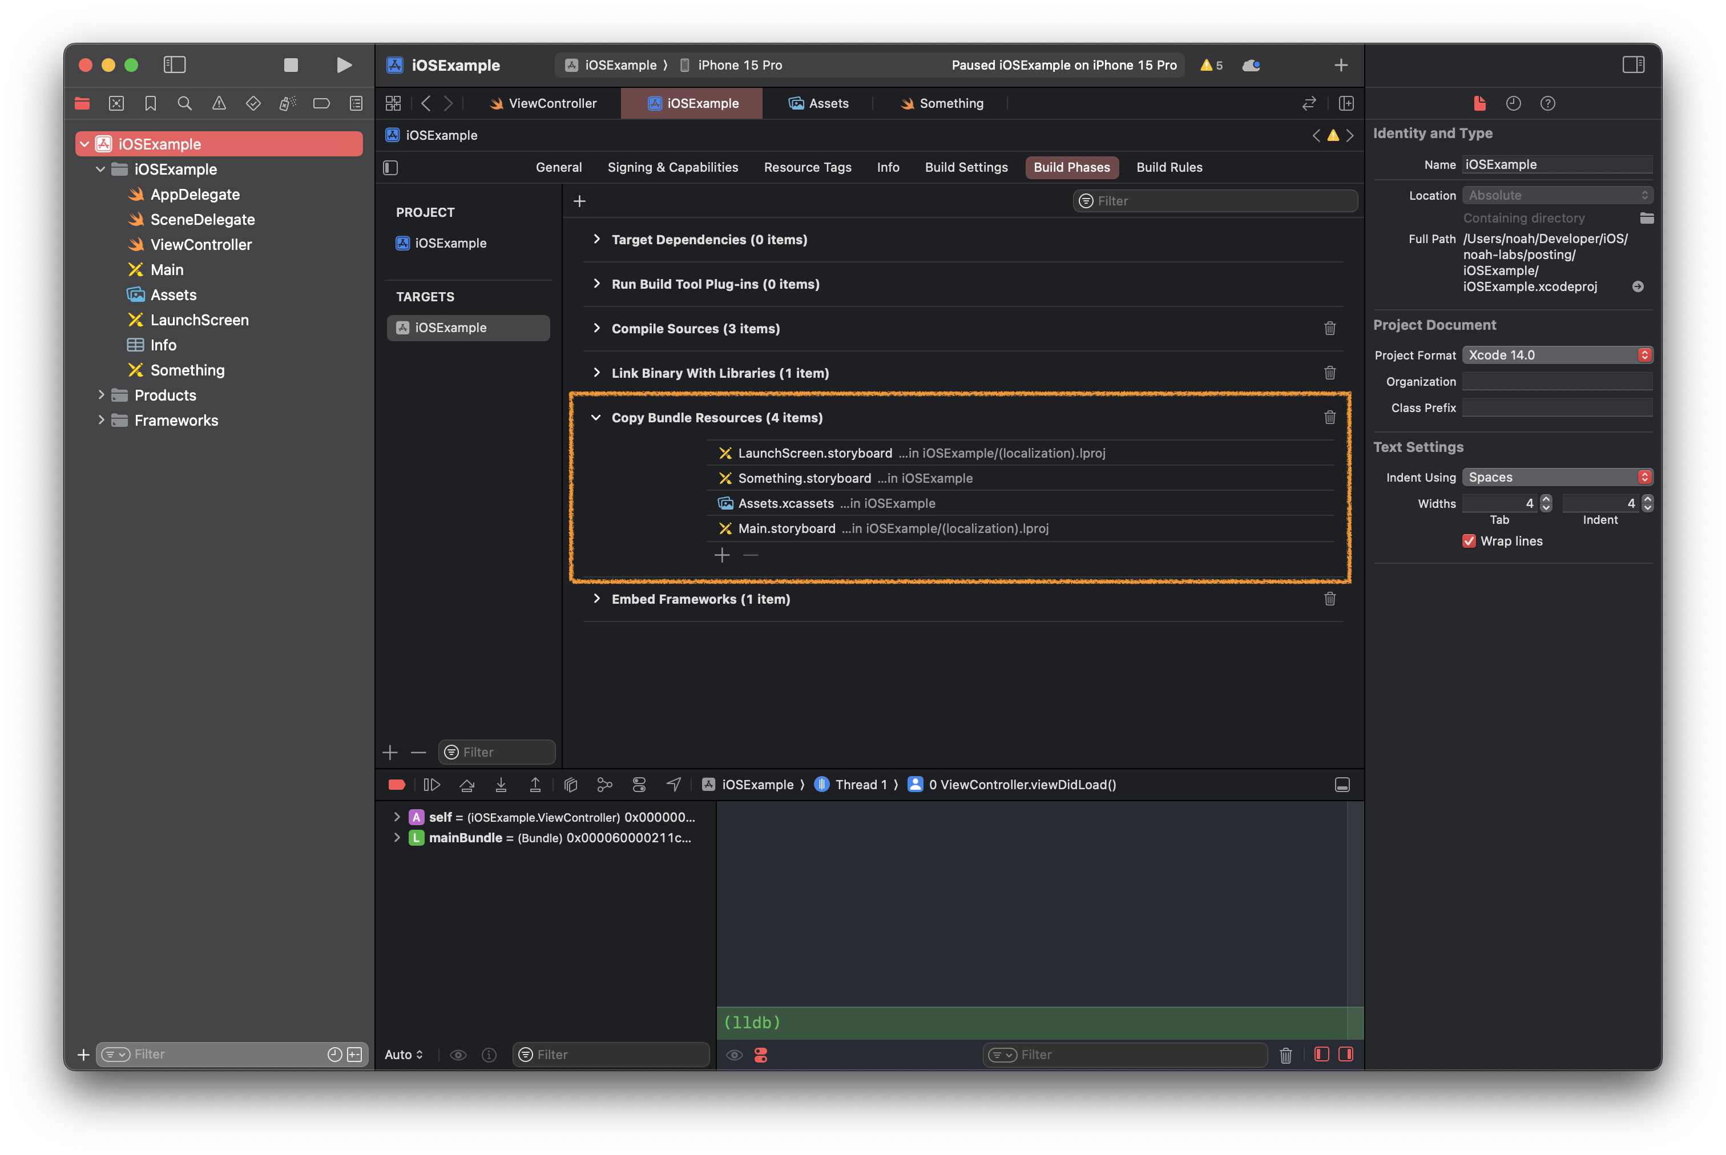Screen dimensions: 1726x1155
Task: Deactivate breakpoints in debug bar
Action: [x=396, y=785]
